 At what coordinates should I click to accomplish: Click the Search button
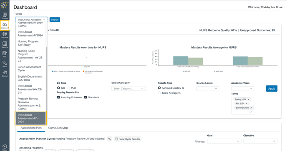click(x=55, y=19)
